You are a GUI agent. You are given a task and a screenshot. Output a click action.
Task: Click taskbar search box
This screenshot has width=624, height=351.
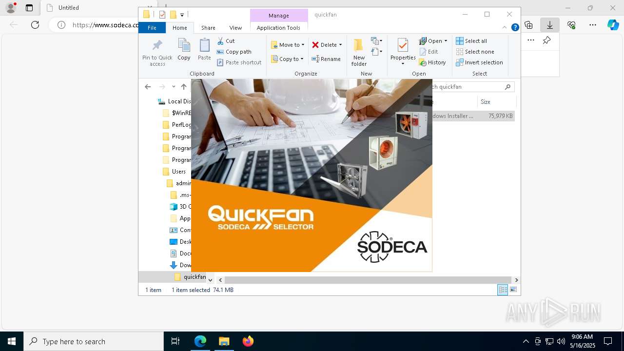pos(94,341)
